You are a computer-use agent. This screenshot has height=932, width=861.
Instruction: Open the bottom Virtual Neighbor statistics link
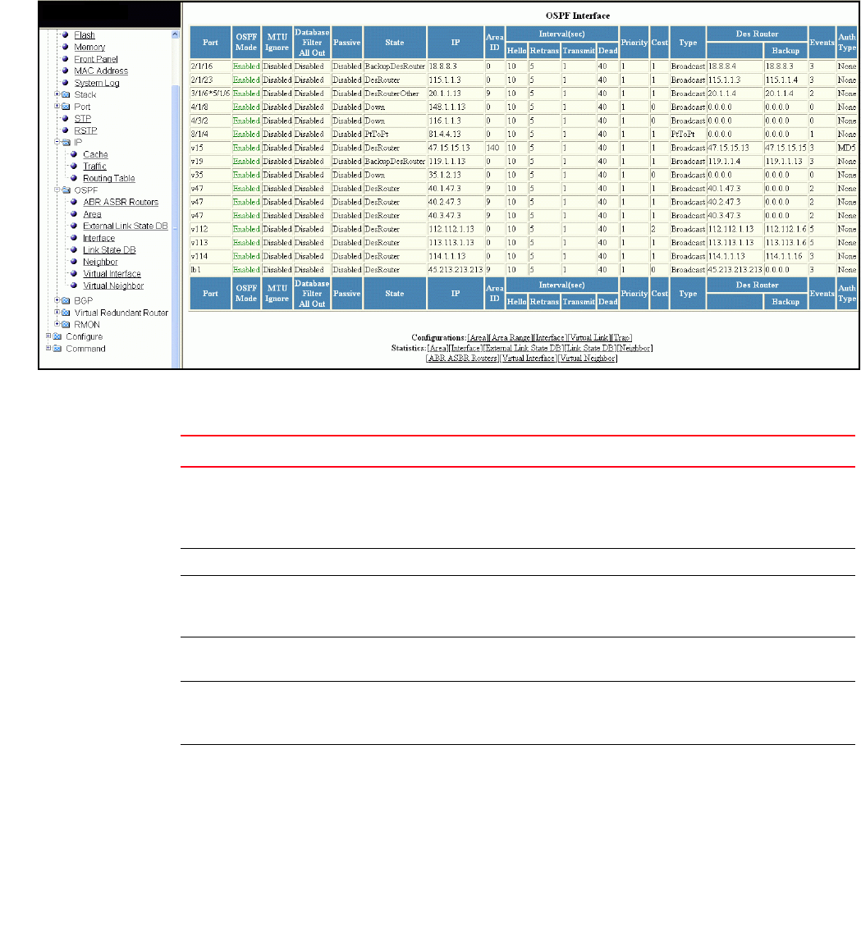pos(588,359)
